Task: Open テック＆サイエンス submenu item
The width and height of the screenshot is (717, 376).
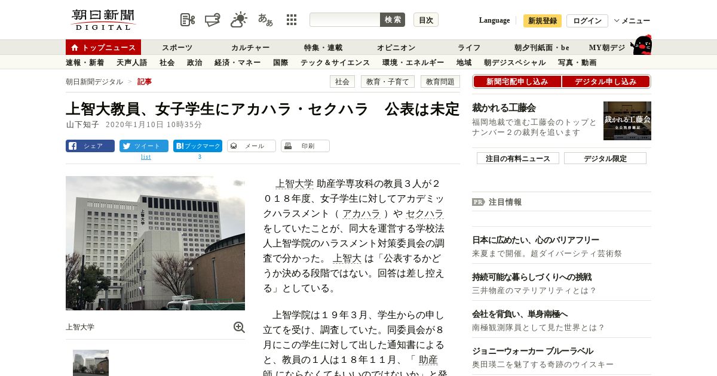Action: [335, 63]
